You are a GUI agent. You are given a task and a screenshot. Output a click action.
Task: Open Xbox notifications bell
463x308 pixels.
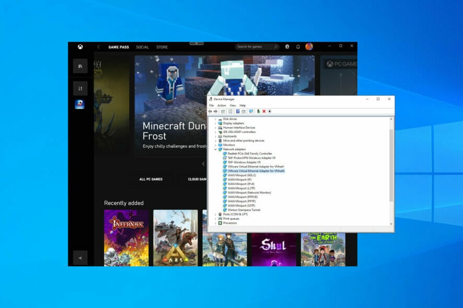pos(298,47)
